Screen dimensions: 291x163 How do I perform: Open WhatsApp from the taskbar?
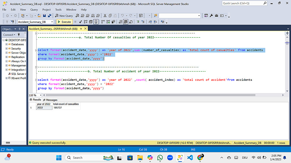point(160,158)
